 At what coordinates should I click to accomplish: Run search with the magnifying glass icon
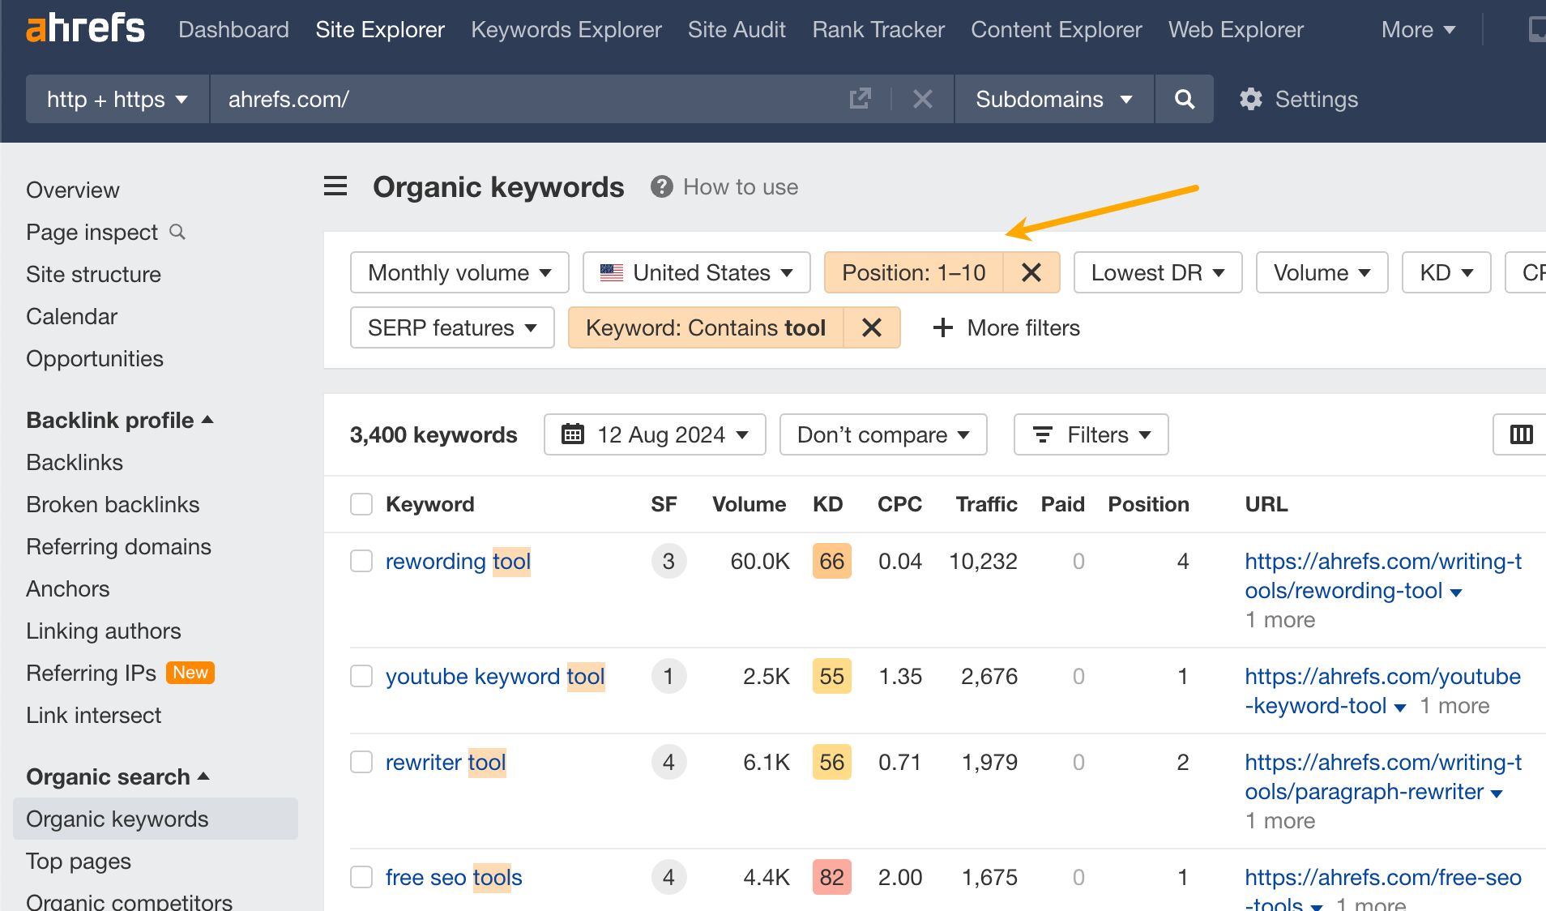1184,99
